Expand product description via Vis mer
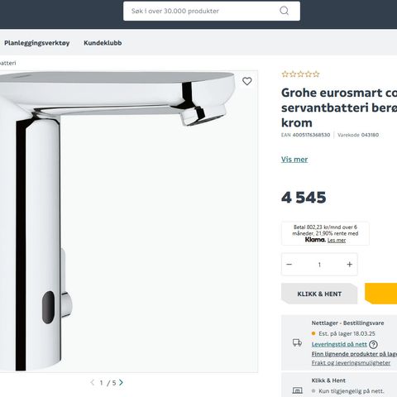The height and width of the screenshot is (397, 397). pyautogui.click(x=294, y=160)
